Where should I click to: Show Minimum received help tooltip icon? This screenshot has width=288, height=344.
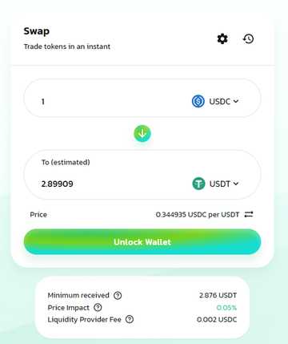coord(118,295)
